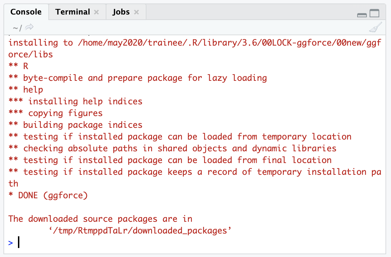This screenshot has width=391, height=257.
Task: Place the cursor at the console input prompt
Action: click(19, 242)
